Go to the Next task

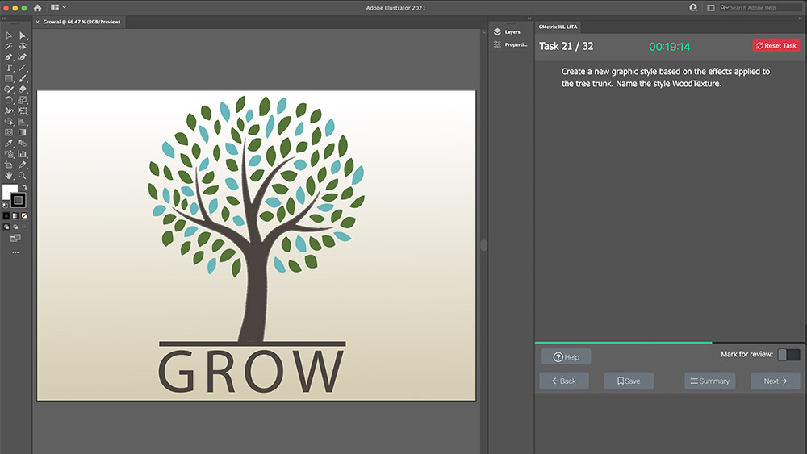click(x=775, y=381)
